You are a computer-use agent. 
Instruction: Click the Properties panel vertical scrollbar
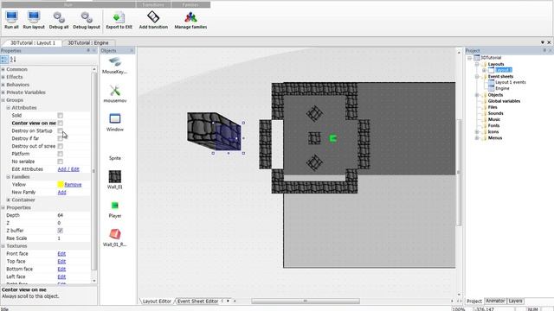point(94,172)
